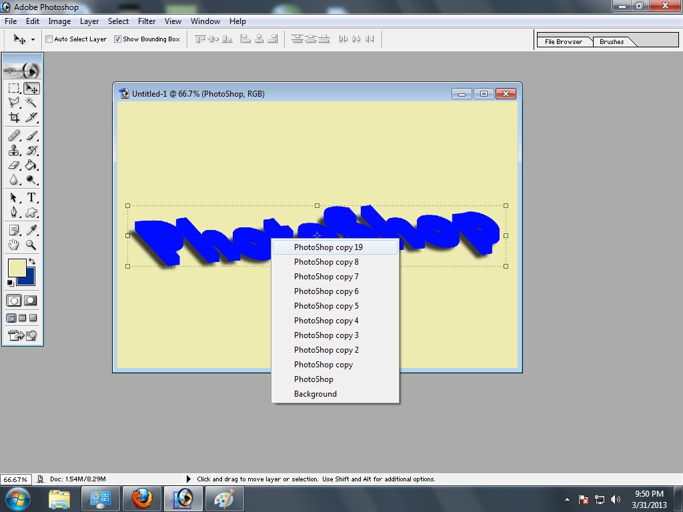Click the Jump to ImageReady icon
The image size is (683, 512).
(22, 335)
